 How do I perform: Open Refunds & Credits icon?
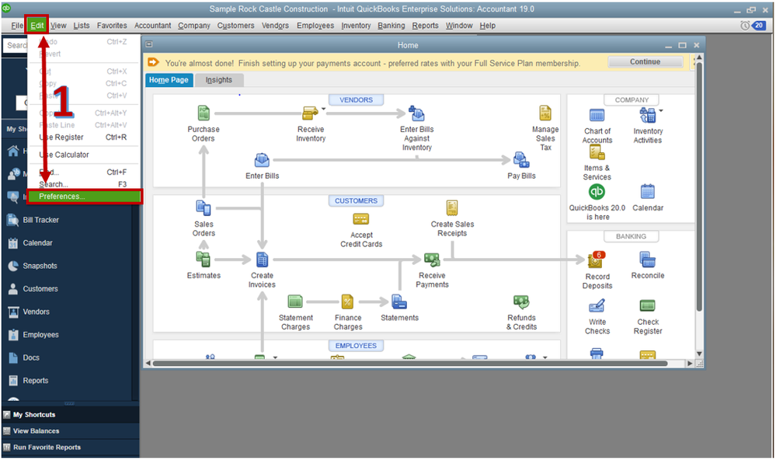click(x=521, y=301)
